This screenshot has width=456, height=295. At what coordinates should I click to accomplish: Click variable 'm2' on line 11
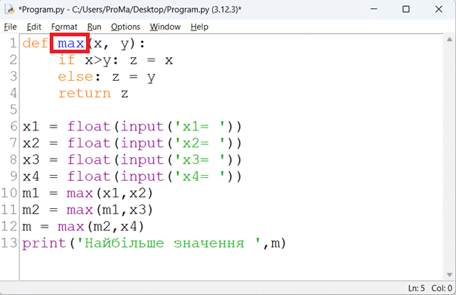tap(31, 210)
